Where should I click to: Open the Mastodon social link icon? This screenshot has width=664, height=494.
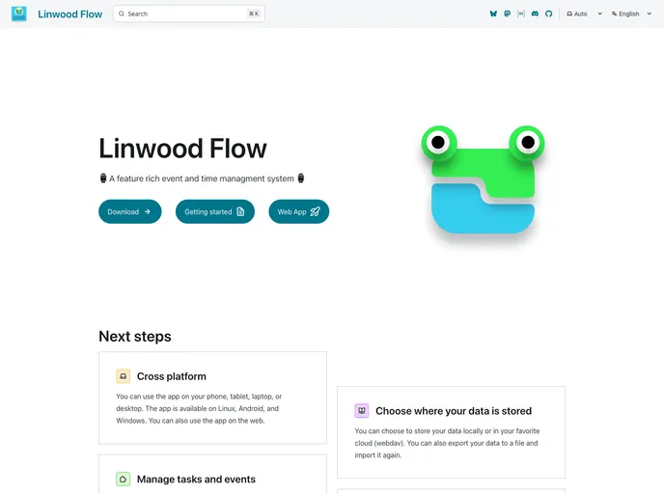tap(508, 14)
